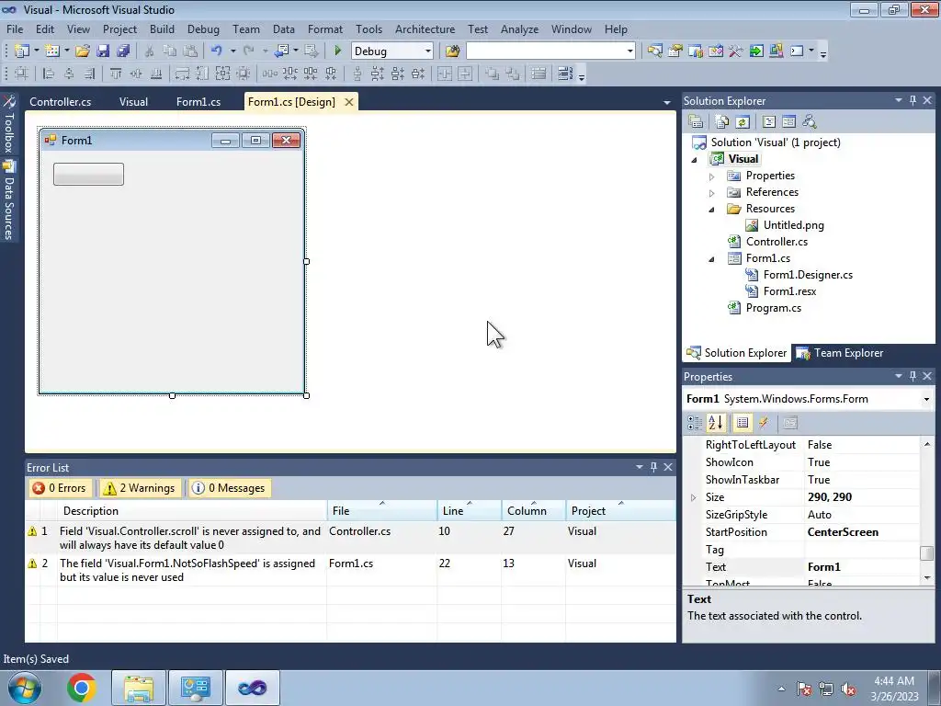Open the Architecture menu
Image resolution: width=941 pixels, height=706 pixels.
(425, 28)
